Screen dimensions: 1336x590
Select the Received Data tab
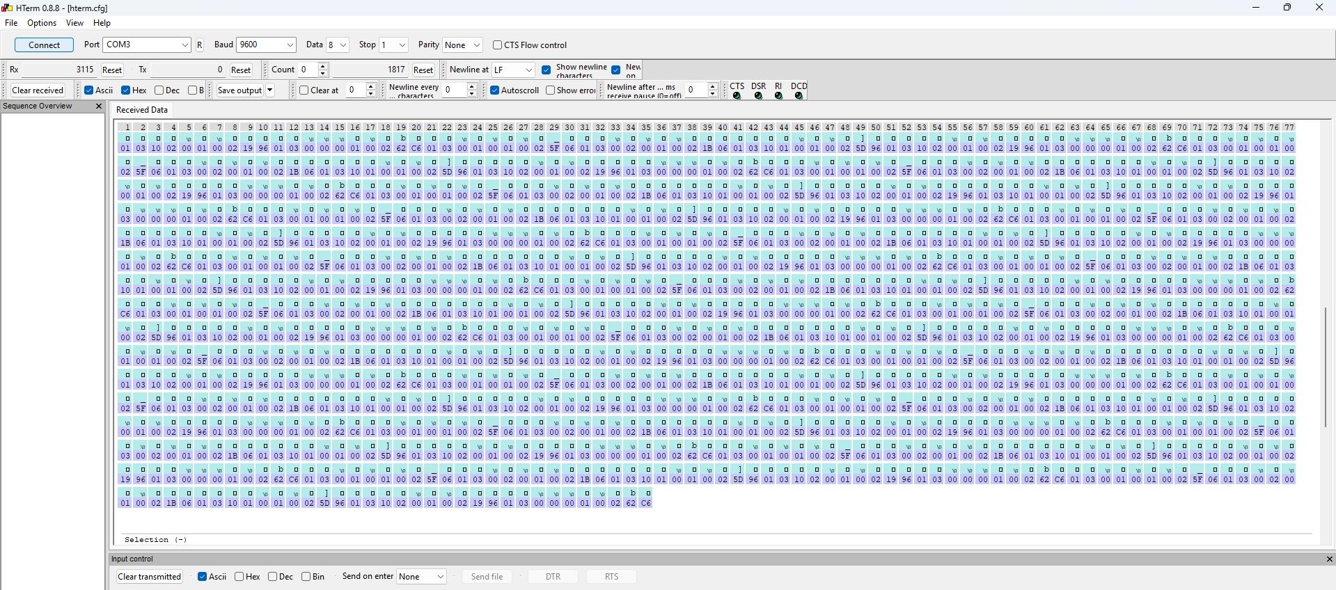pyautogui.click(x=142, y=110)
